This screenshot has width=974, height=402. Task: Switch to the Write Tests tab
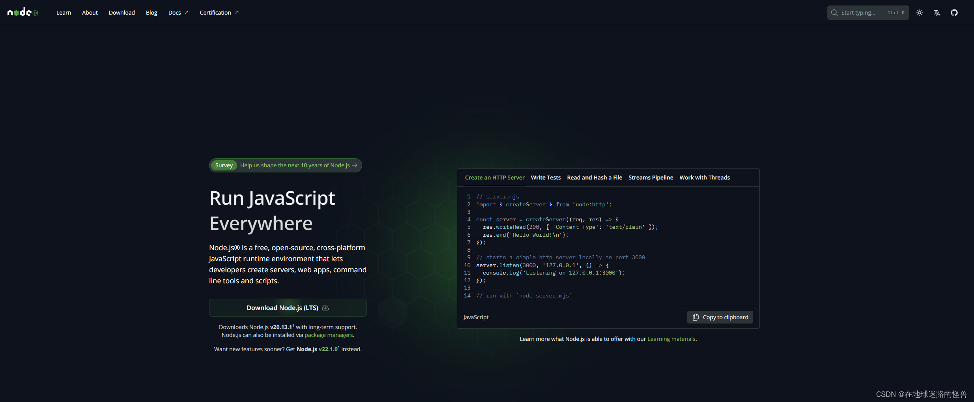546,178
